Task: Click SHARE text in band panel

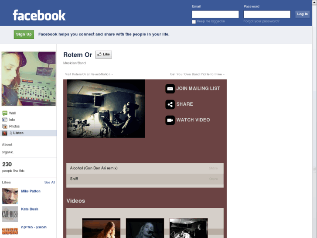Action: point(184,104)
